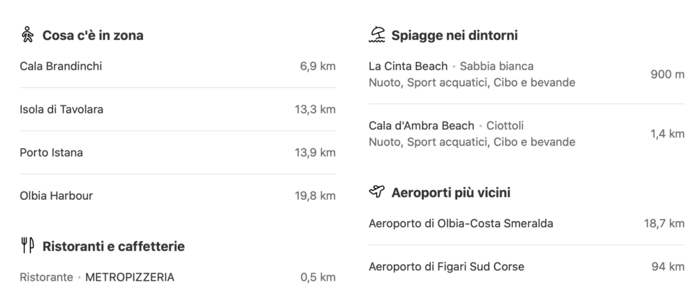Click the fork and knife icon
The width and height of the screenshot is (698, 308).
coord(27,246)
